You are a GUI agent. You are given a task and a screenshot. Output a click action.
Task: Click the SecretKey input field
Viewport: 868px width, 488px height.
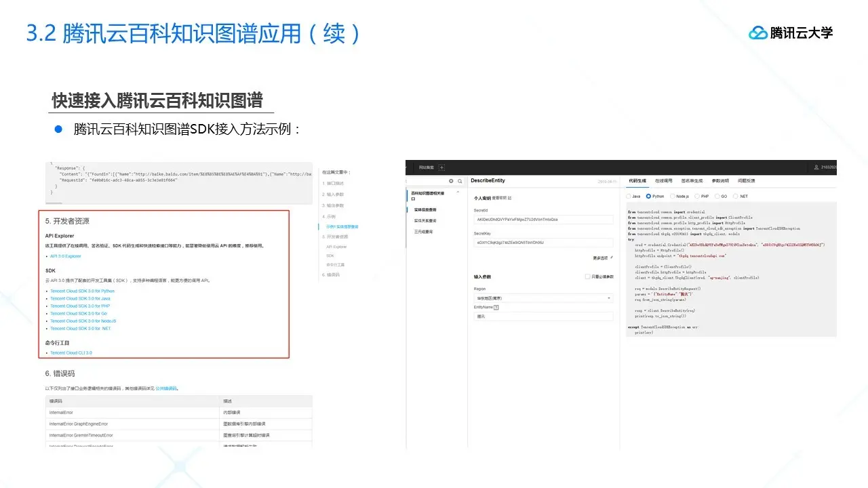pyautogui.click(x=542, y=242)
